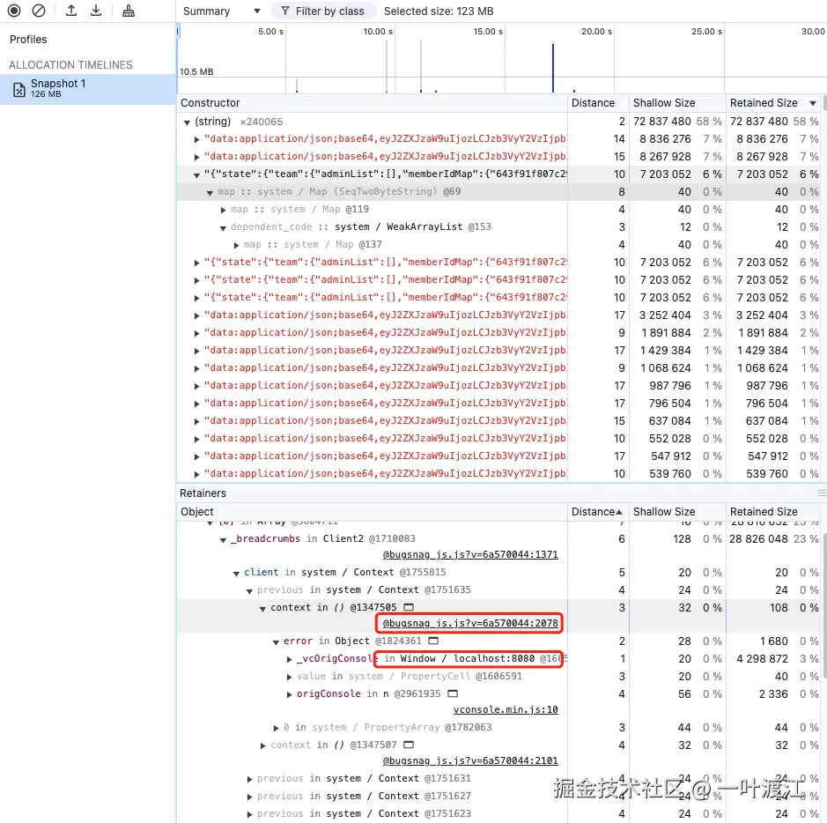Select previous in system Context @1751627

(498, 796)
